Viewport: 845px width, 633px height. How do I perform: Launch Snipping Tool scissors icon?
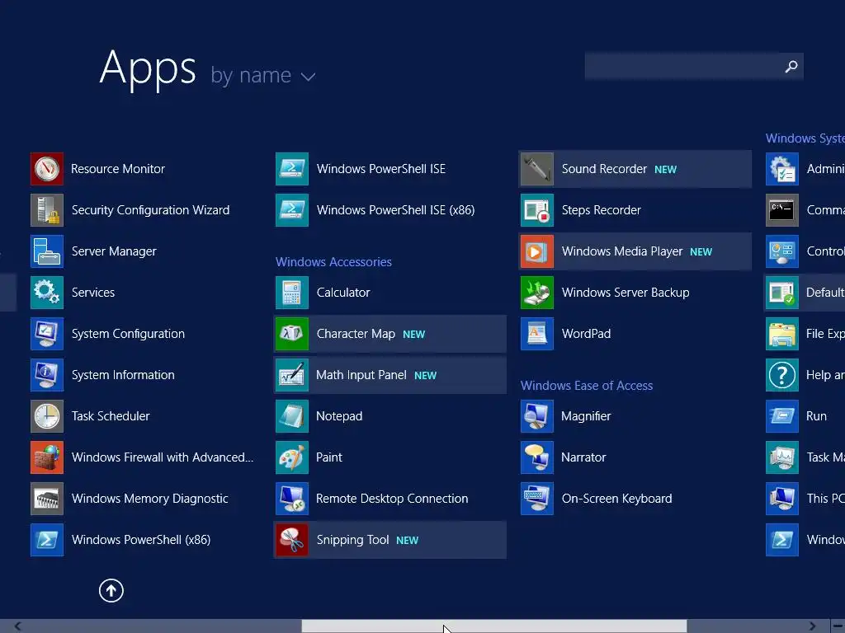click(x=292, y=540)
